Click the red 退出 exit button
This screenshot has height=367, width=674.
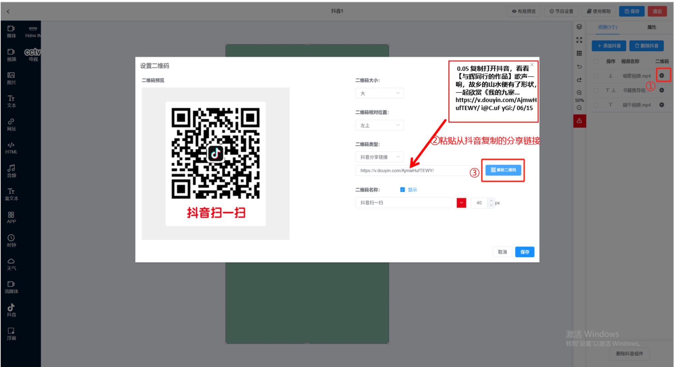657,11
